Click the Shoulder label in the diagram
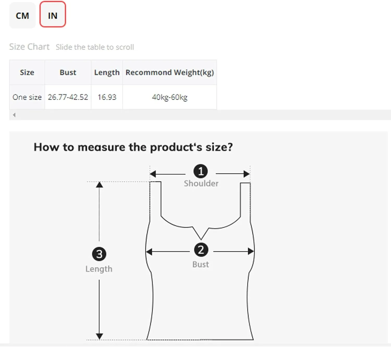Screen dimensions: 391x347 point(201,183)
